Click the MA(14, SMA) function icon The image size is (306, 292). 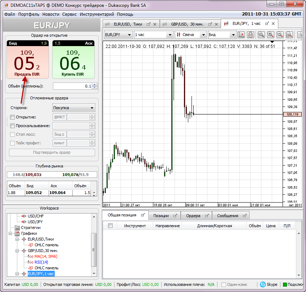(31, 256)
